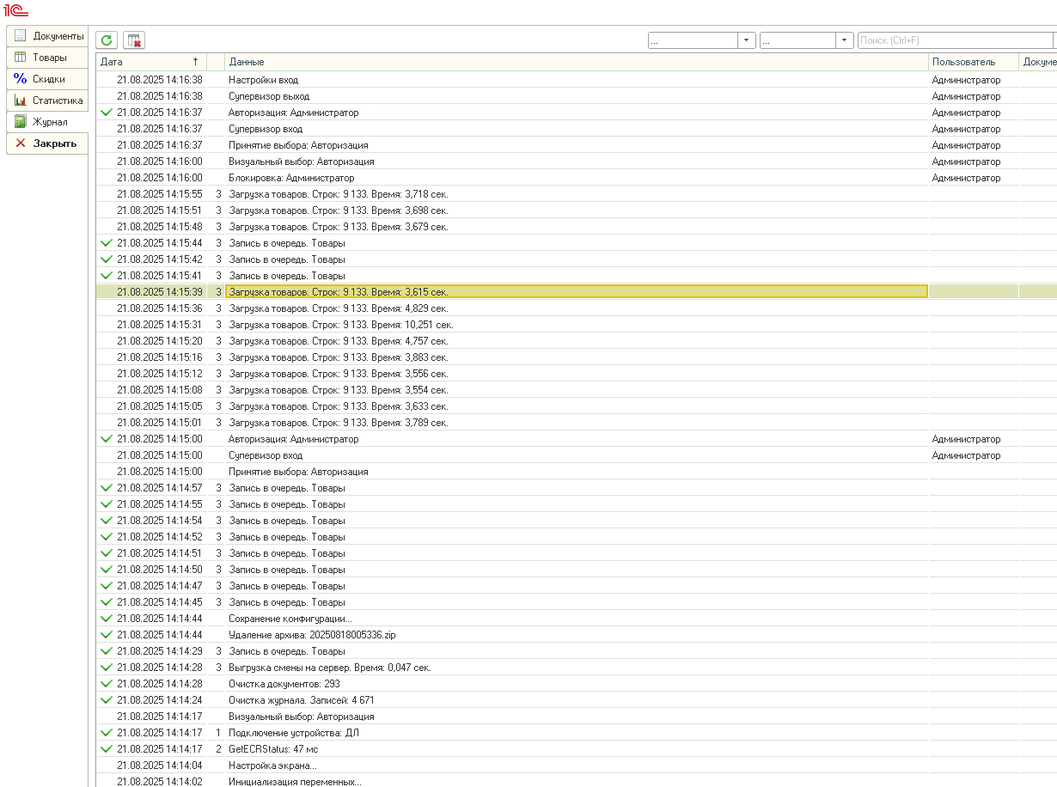Select highlighted Загрузка товаров row 3,615 сек

576,292
